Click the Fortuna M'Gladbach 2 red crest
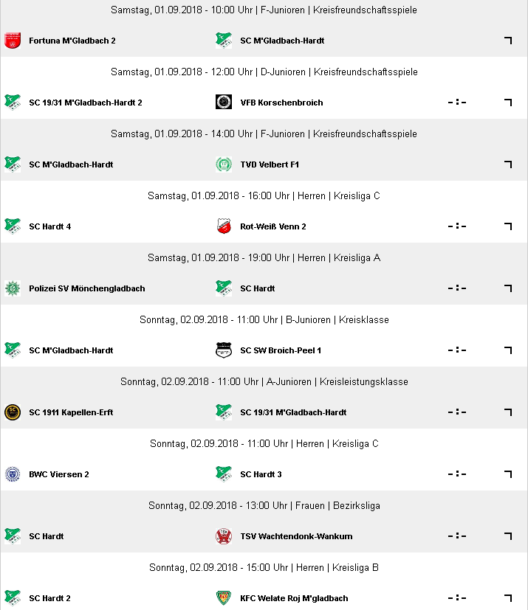 (13, 41)
